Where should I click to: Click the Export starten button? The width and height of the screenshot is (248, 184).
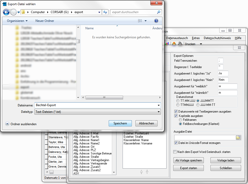(189, 168)
